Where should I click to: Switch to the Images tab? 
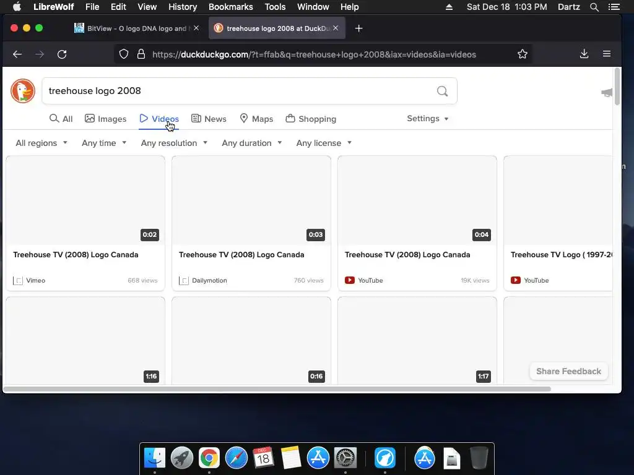(105, 119)
